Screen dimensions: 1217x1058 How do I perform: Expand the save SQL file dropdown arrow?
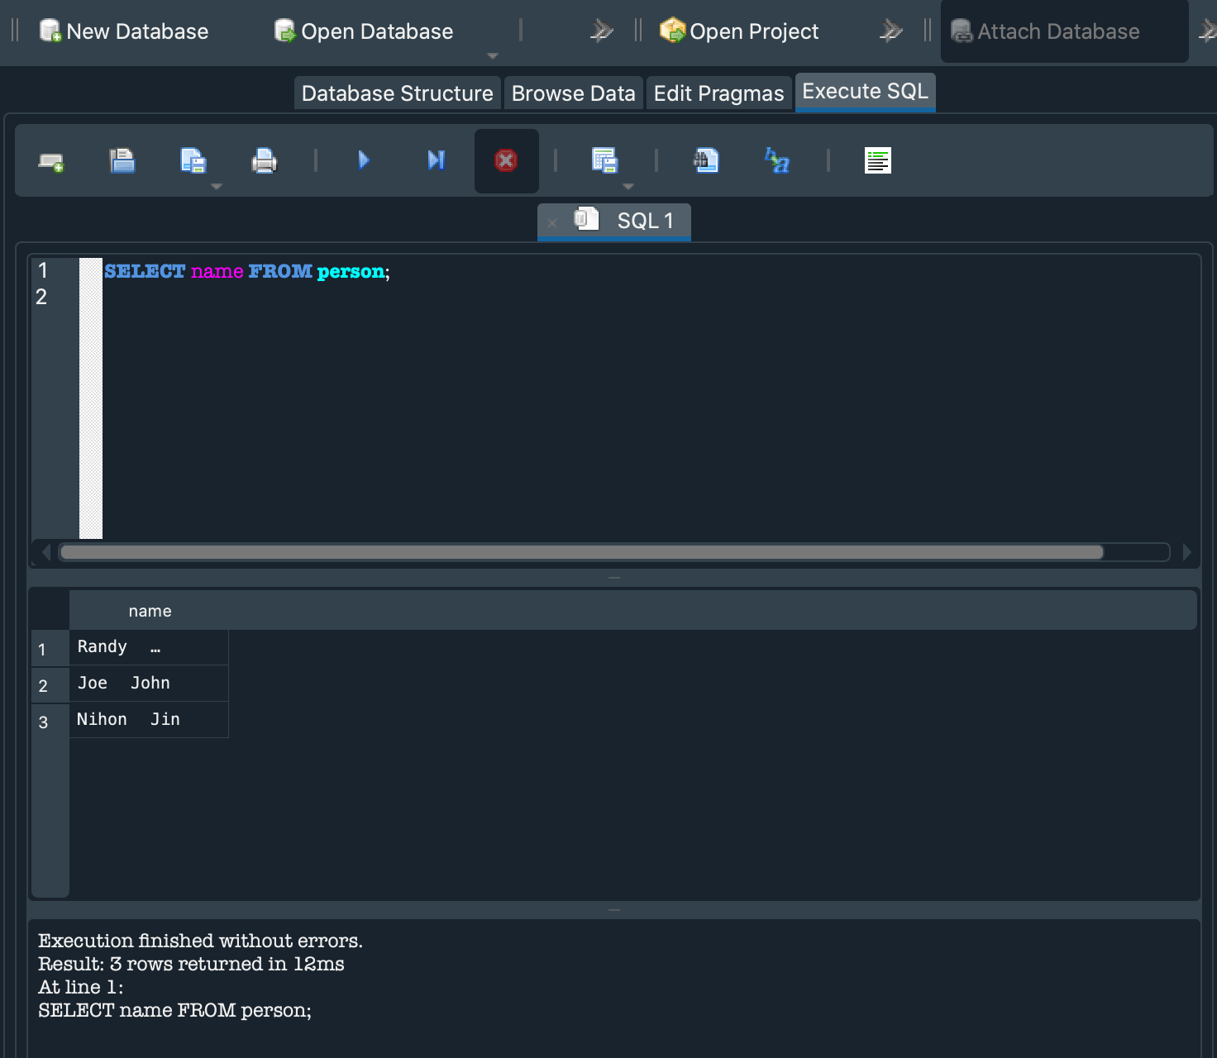click(x=217, y=187)
